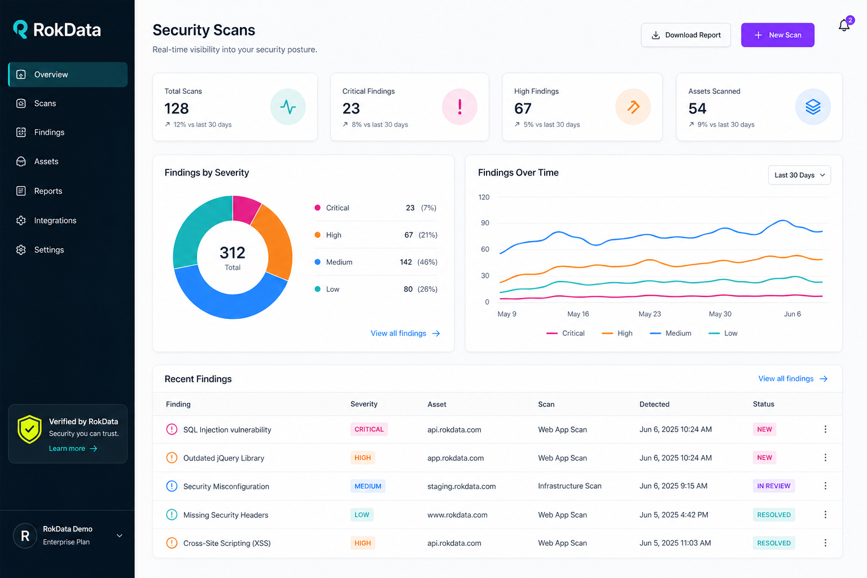The image size is (867, 578).
Task: Click the Settings gear sidebar icon
Action: pos(21,249)
